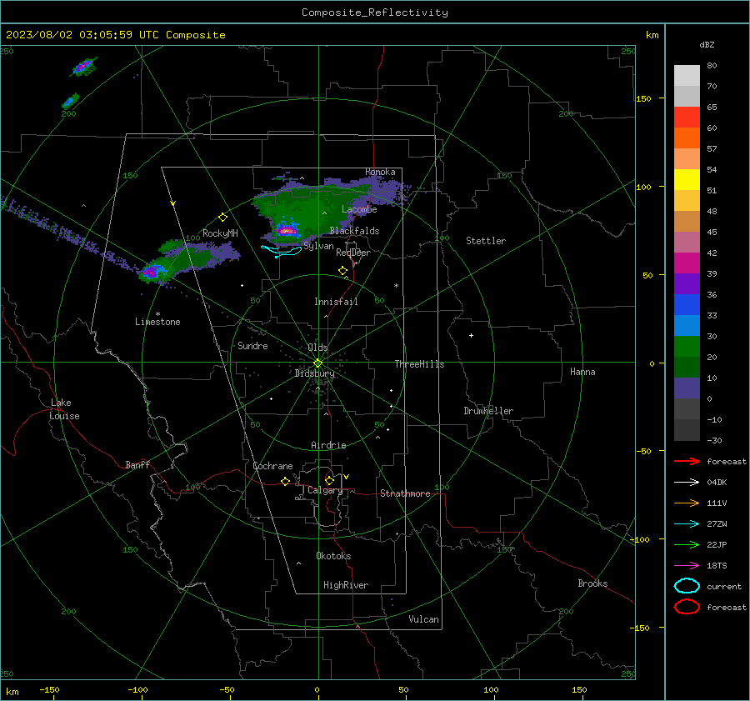This screenshot has width=750, height=701.
Task: Click the light gray 80-70 dBZ swatch
Action: click(687, 76)
